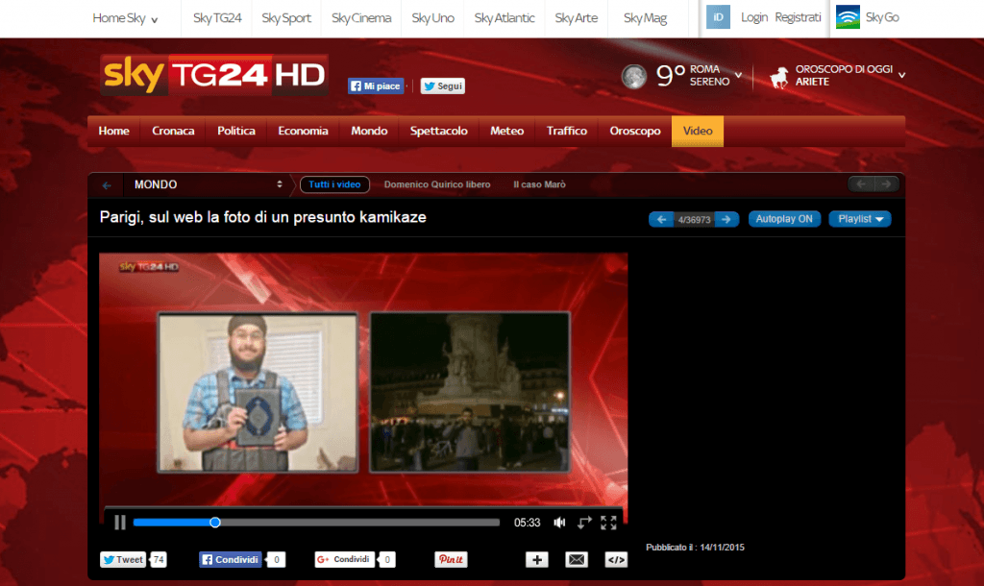Go to Sky Arte
984x586 pixels.
coord(577,18)
